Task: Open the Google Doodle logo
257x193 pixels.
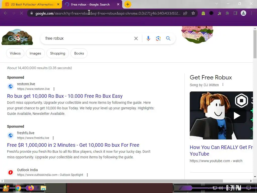Action: (17, 37)
